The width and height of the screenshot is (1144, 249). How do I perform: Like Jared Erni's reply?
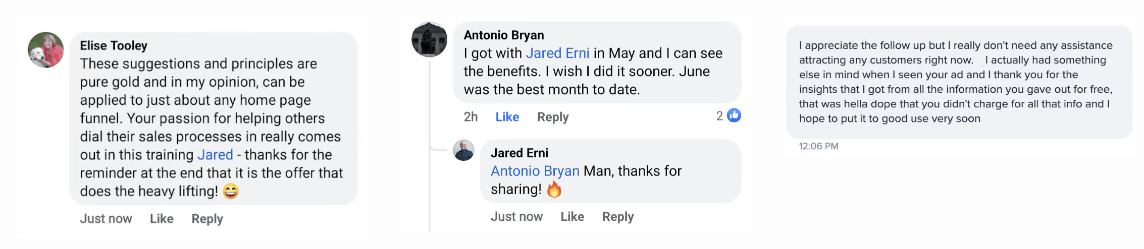[572, 217]
